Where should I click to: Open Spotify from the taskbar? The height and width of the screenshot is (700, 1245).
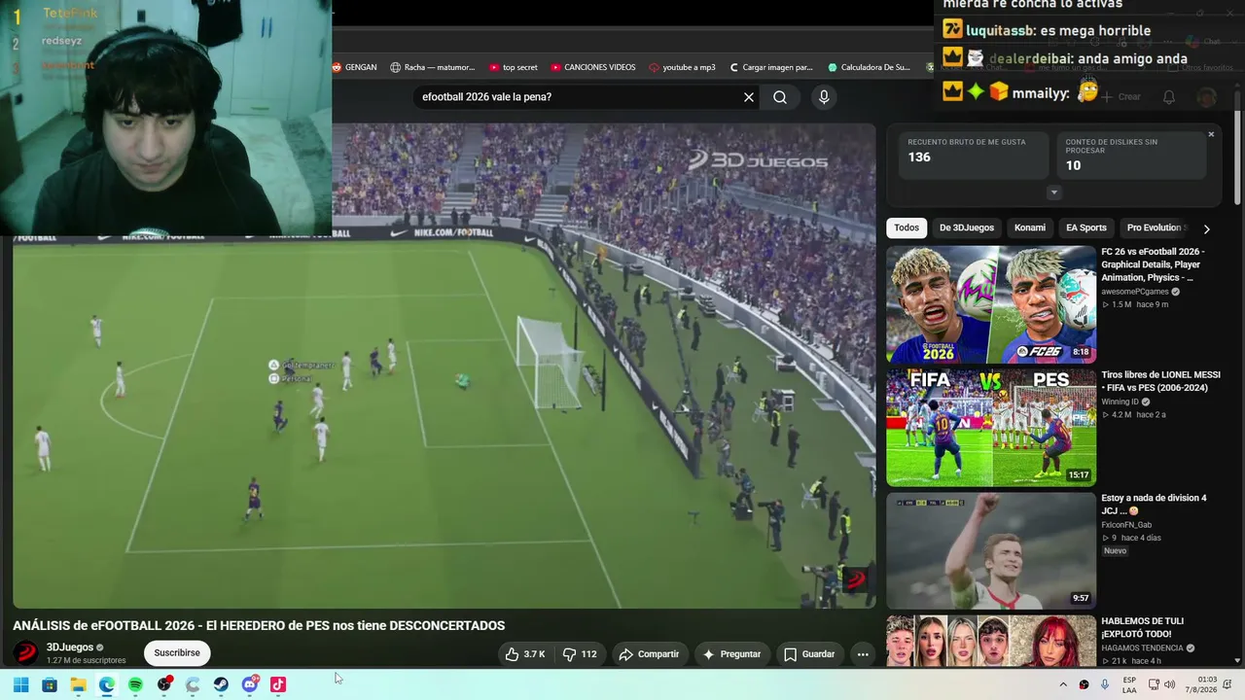pos(135,684)
